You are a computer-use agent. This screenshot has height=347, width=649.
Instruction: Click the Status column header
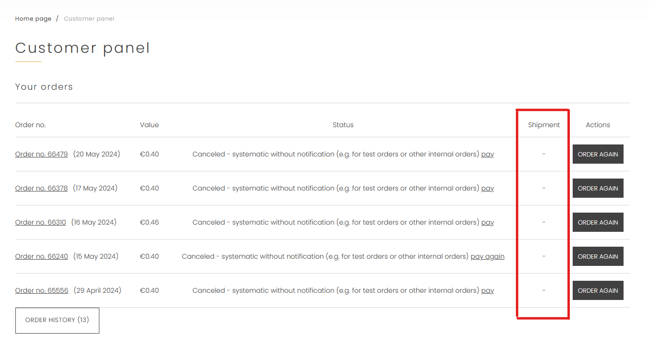(343, 125)
